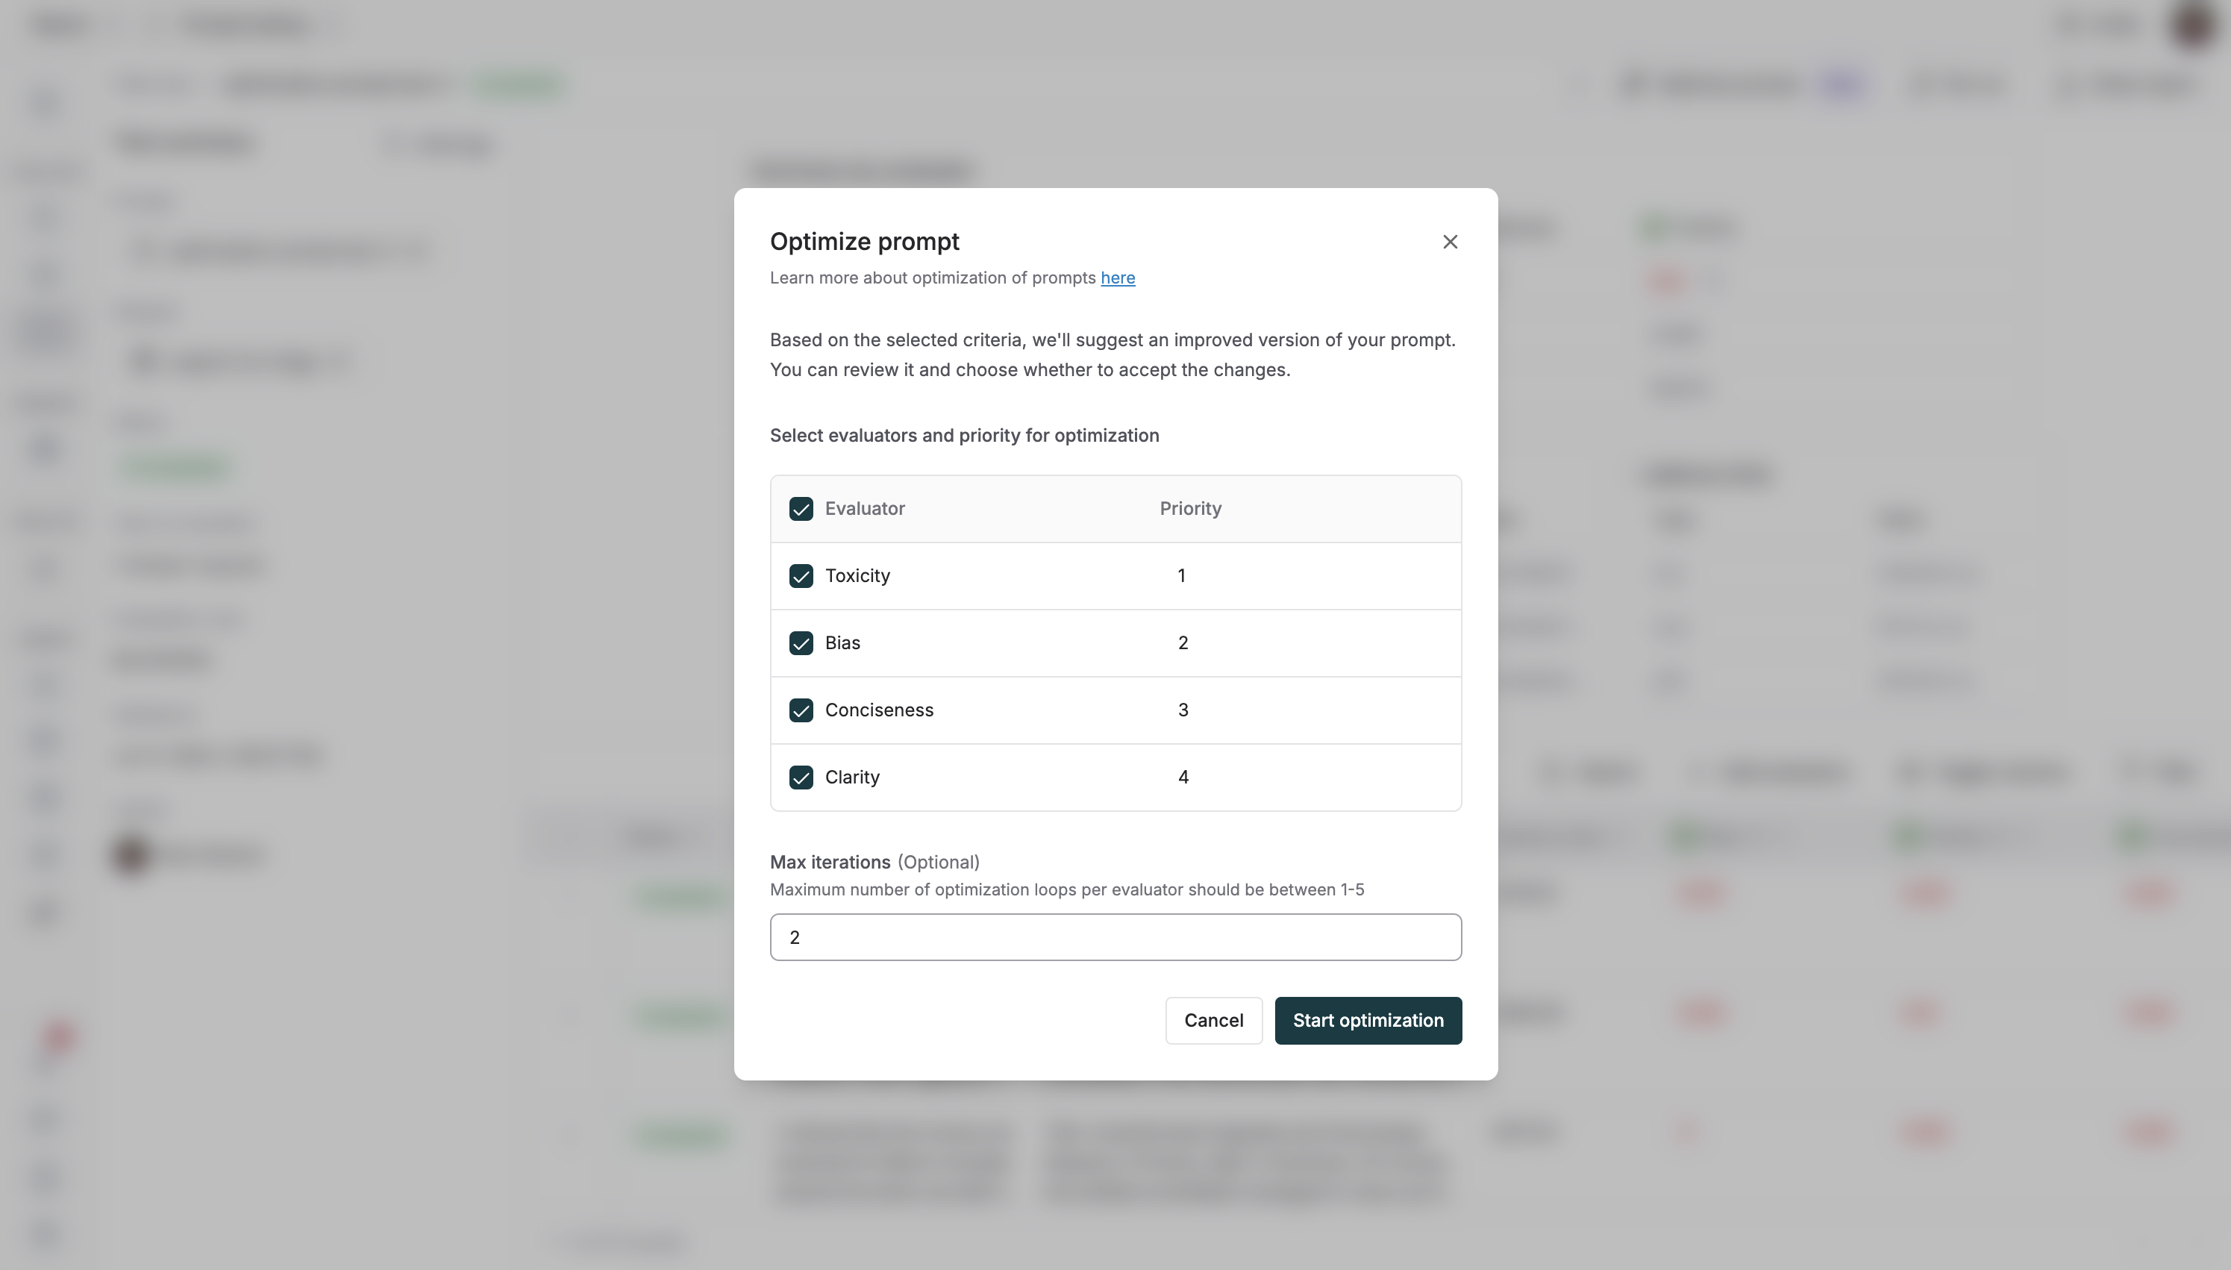Uncheck the Toxicity evaluator
Image resolution: width=2231 pixels, height=1270 pixels.
click(801, 576)
